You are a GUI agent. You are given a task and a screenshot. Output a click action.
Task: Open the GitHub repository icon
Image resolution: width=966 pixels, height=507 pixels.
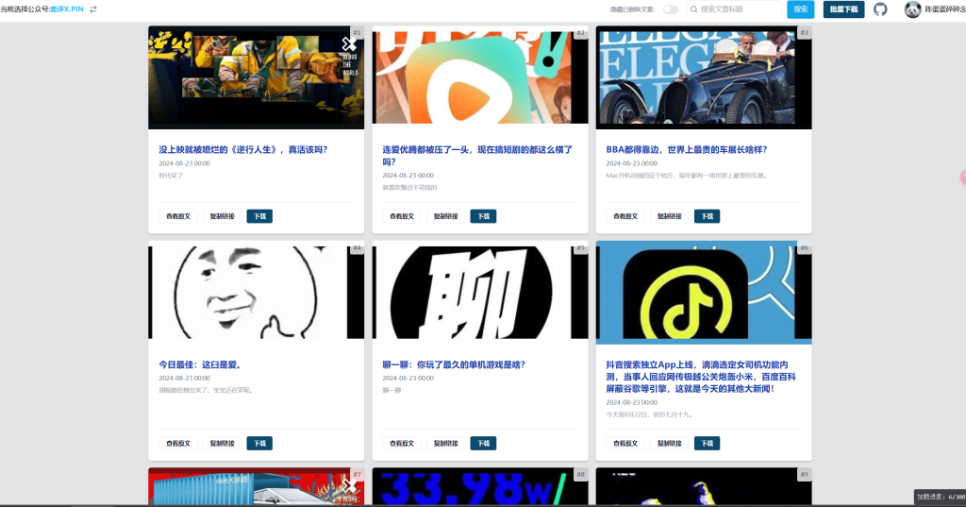coord(880,9)
